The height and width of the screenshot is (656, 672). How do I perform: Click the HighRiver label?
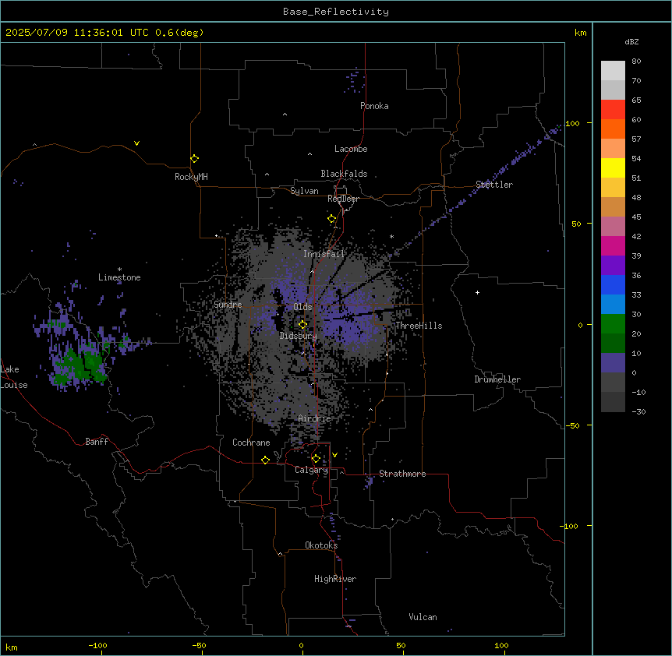(x=335, y=579)
